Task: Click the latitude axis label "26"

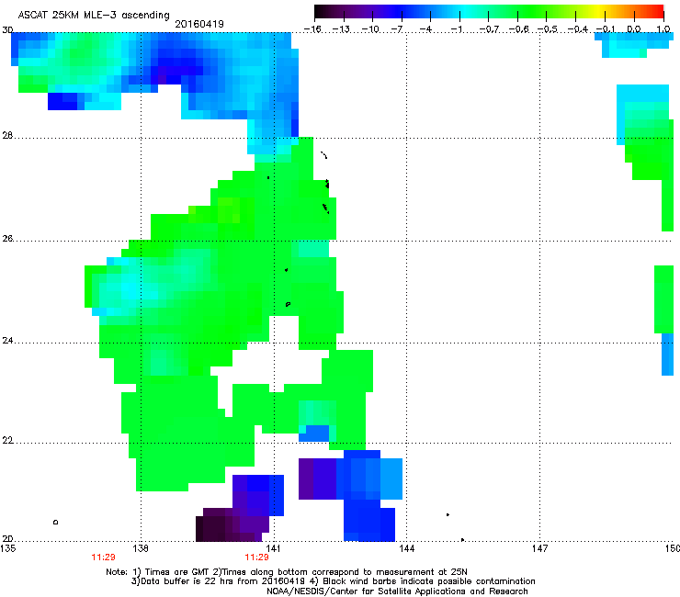Action: (x=7, y=238)
